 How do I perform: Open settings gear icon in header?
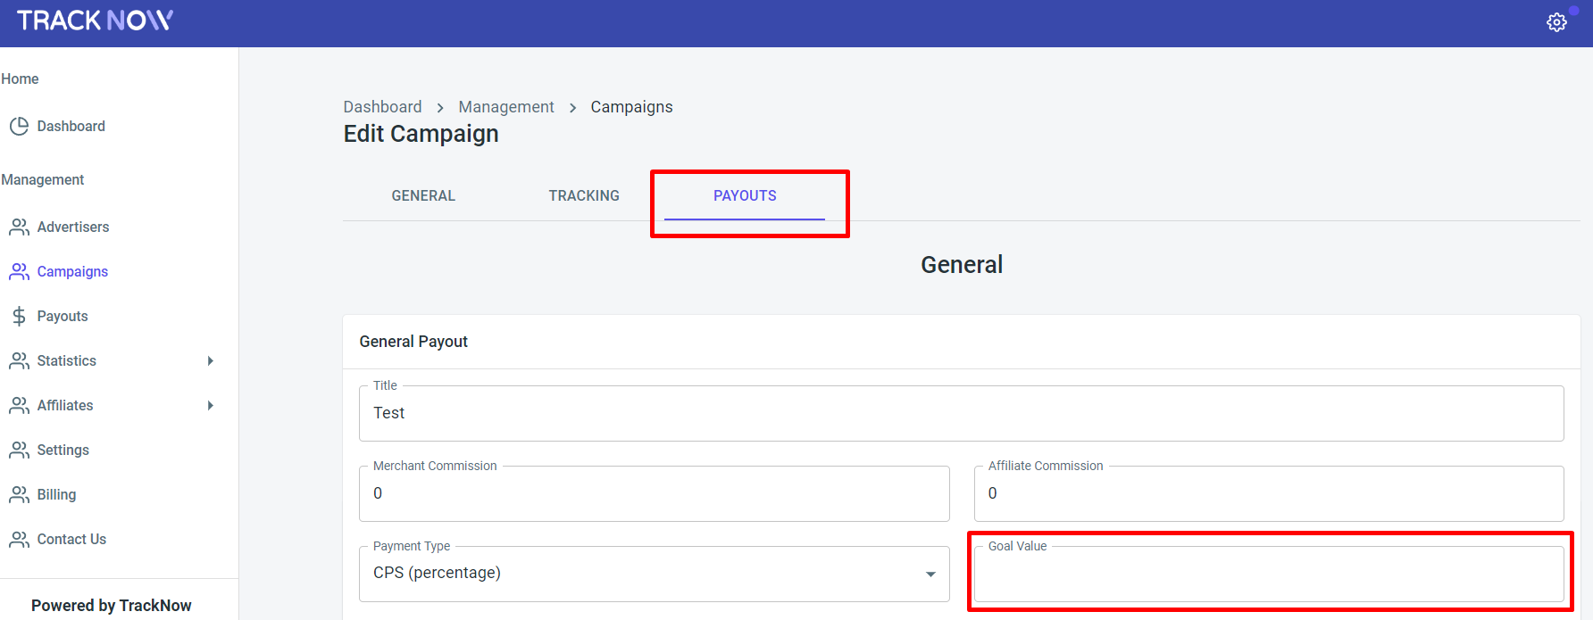pyautogui.click(x=1556, y=22)
